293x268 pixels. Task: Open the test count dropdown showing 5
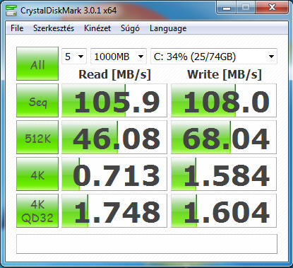click(x=74, y=57)
